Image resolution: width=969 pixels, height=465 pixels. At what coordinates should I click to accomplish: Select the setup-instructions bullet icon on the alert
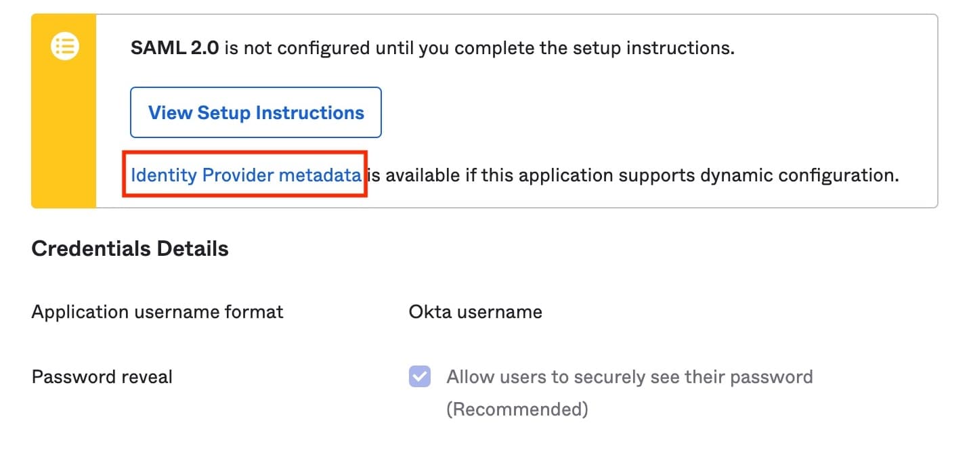tap(64, 46)
